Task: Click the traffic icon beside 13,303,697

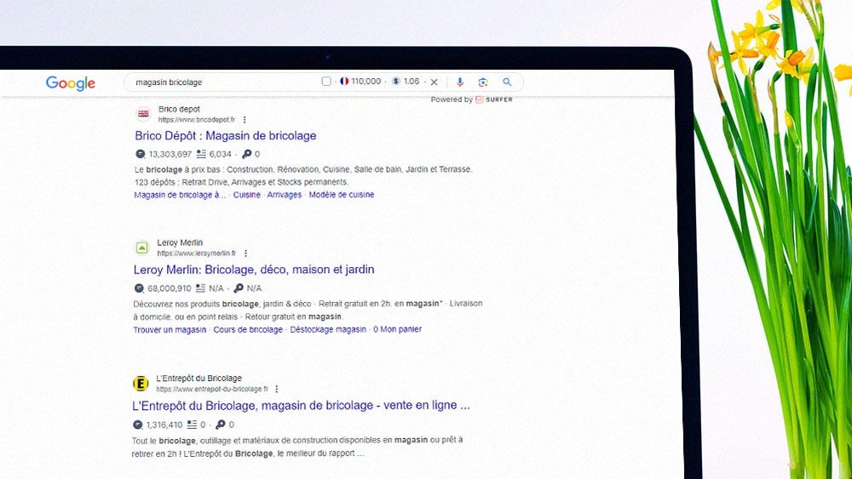Action: pyautogui.click(x=141, y=154)
